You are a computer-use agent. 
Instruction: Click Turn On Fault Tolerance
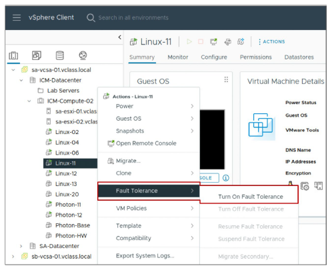pos(251,197)
